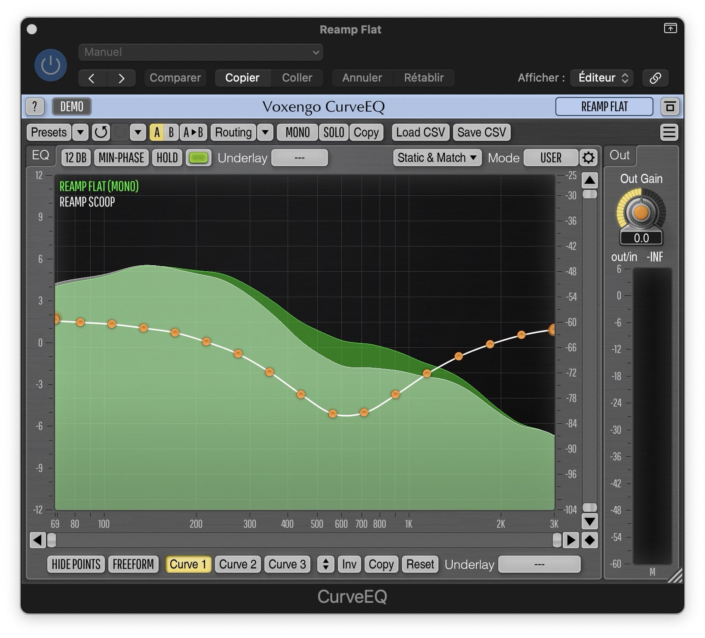705x638 pixels.
Task: Click the Inv curve button
Action: (349, 564)
